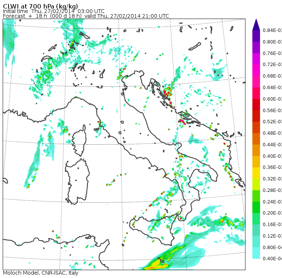The image size is (282, 278).
Task: Pick the pink band between 0.68E-03 and 0.72E-03
Action: [256, 71]
